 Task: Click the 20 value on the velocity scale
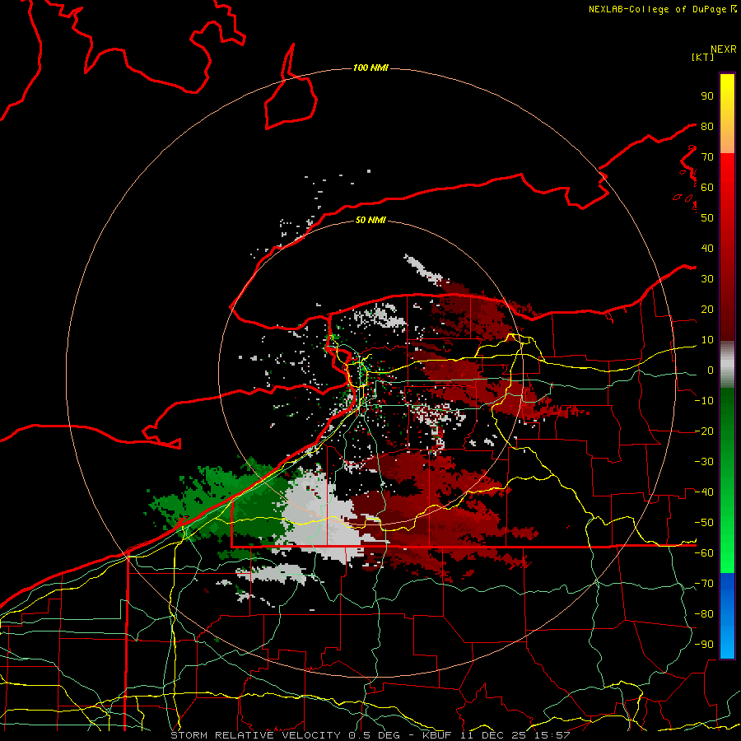click(707, 310)
